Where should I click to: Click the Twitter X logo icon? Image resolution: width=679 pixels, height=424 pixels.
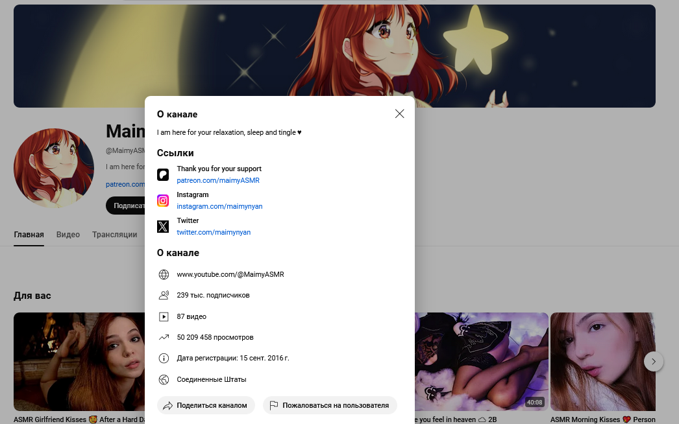(163, 226)
